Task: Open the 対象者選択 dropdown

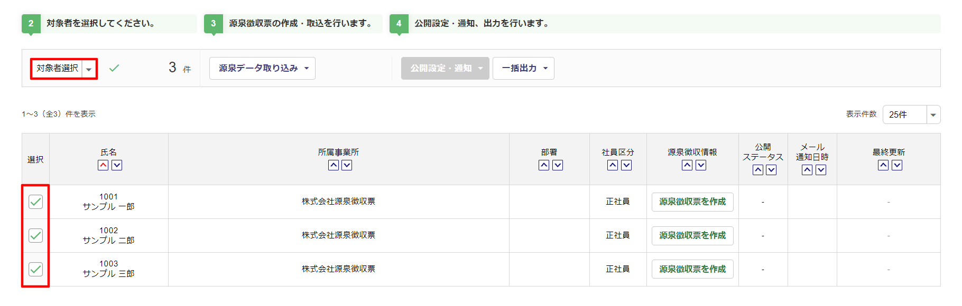Action: [64, 69]
